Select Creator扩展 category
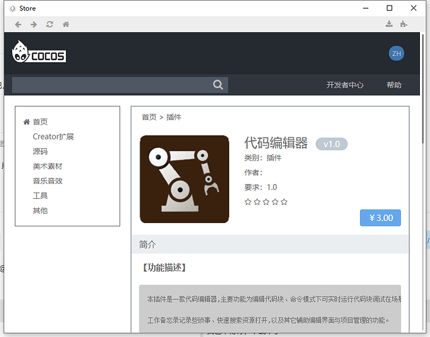Viewport: 430px width, 337px height. pyautogui.click(x=53, y=137)
